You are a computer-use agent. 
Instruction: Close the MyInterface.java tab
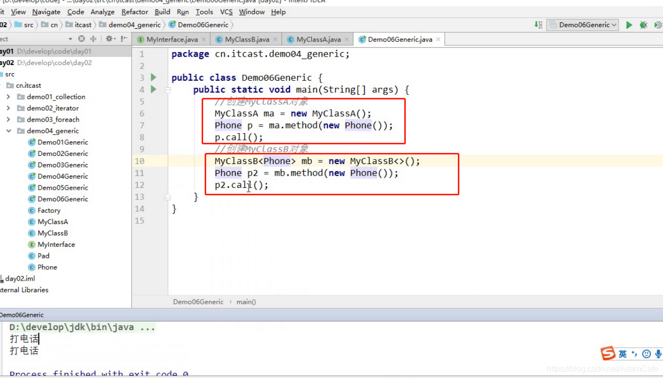tap(204, 39)
